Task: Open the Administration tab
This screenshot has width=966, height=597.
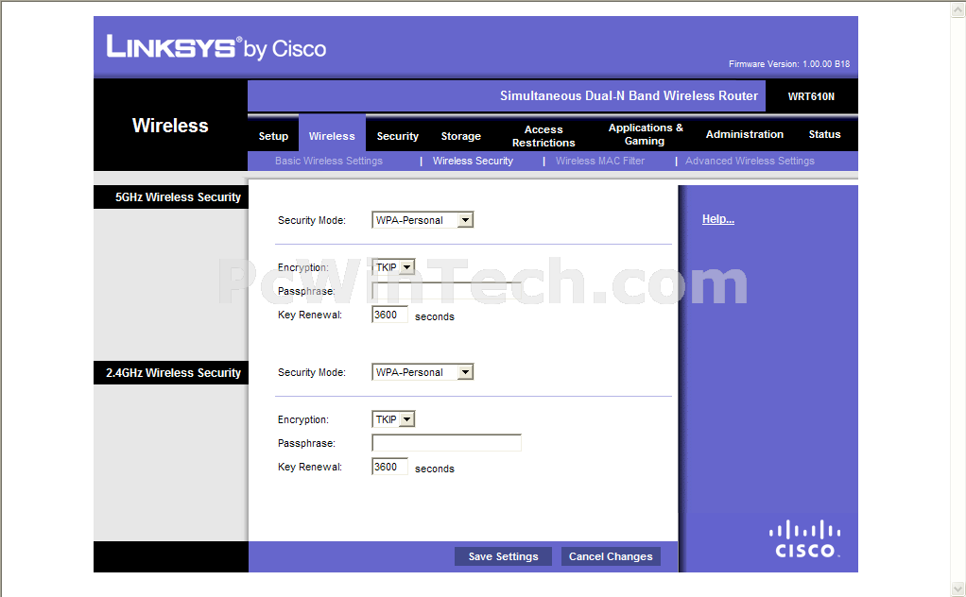Action: pos(744,134)
